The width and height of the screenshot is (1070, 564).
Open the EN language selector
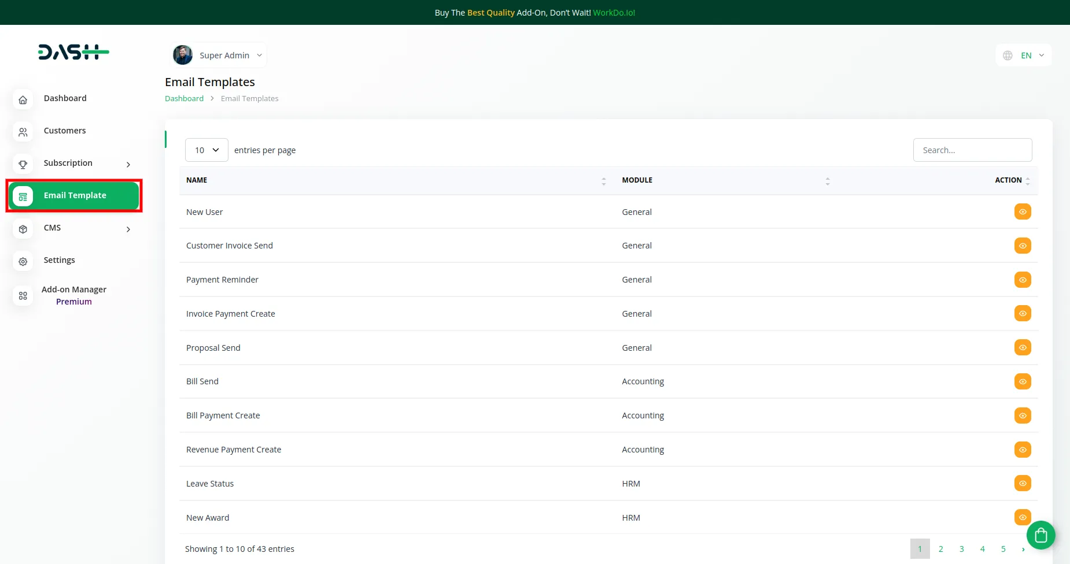(x=1024, y=55)
